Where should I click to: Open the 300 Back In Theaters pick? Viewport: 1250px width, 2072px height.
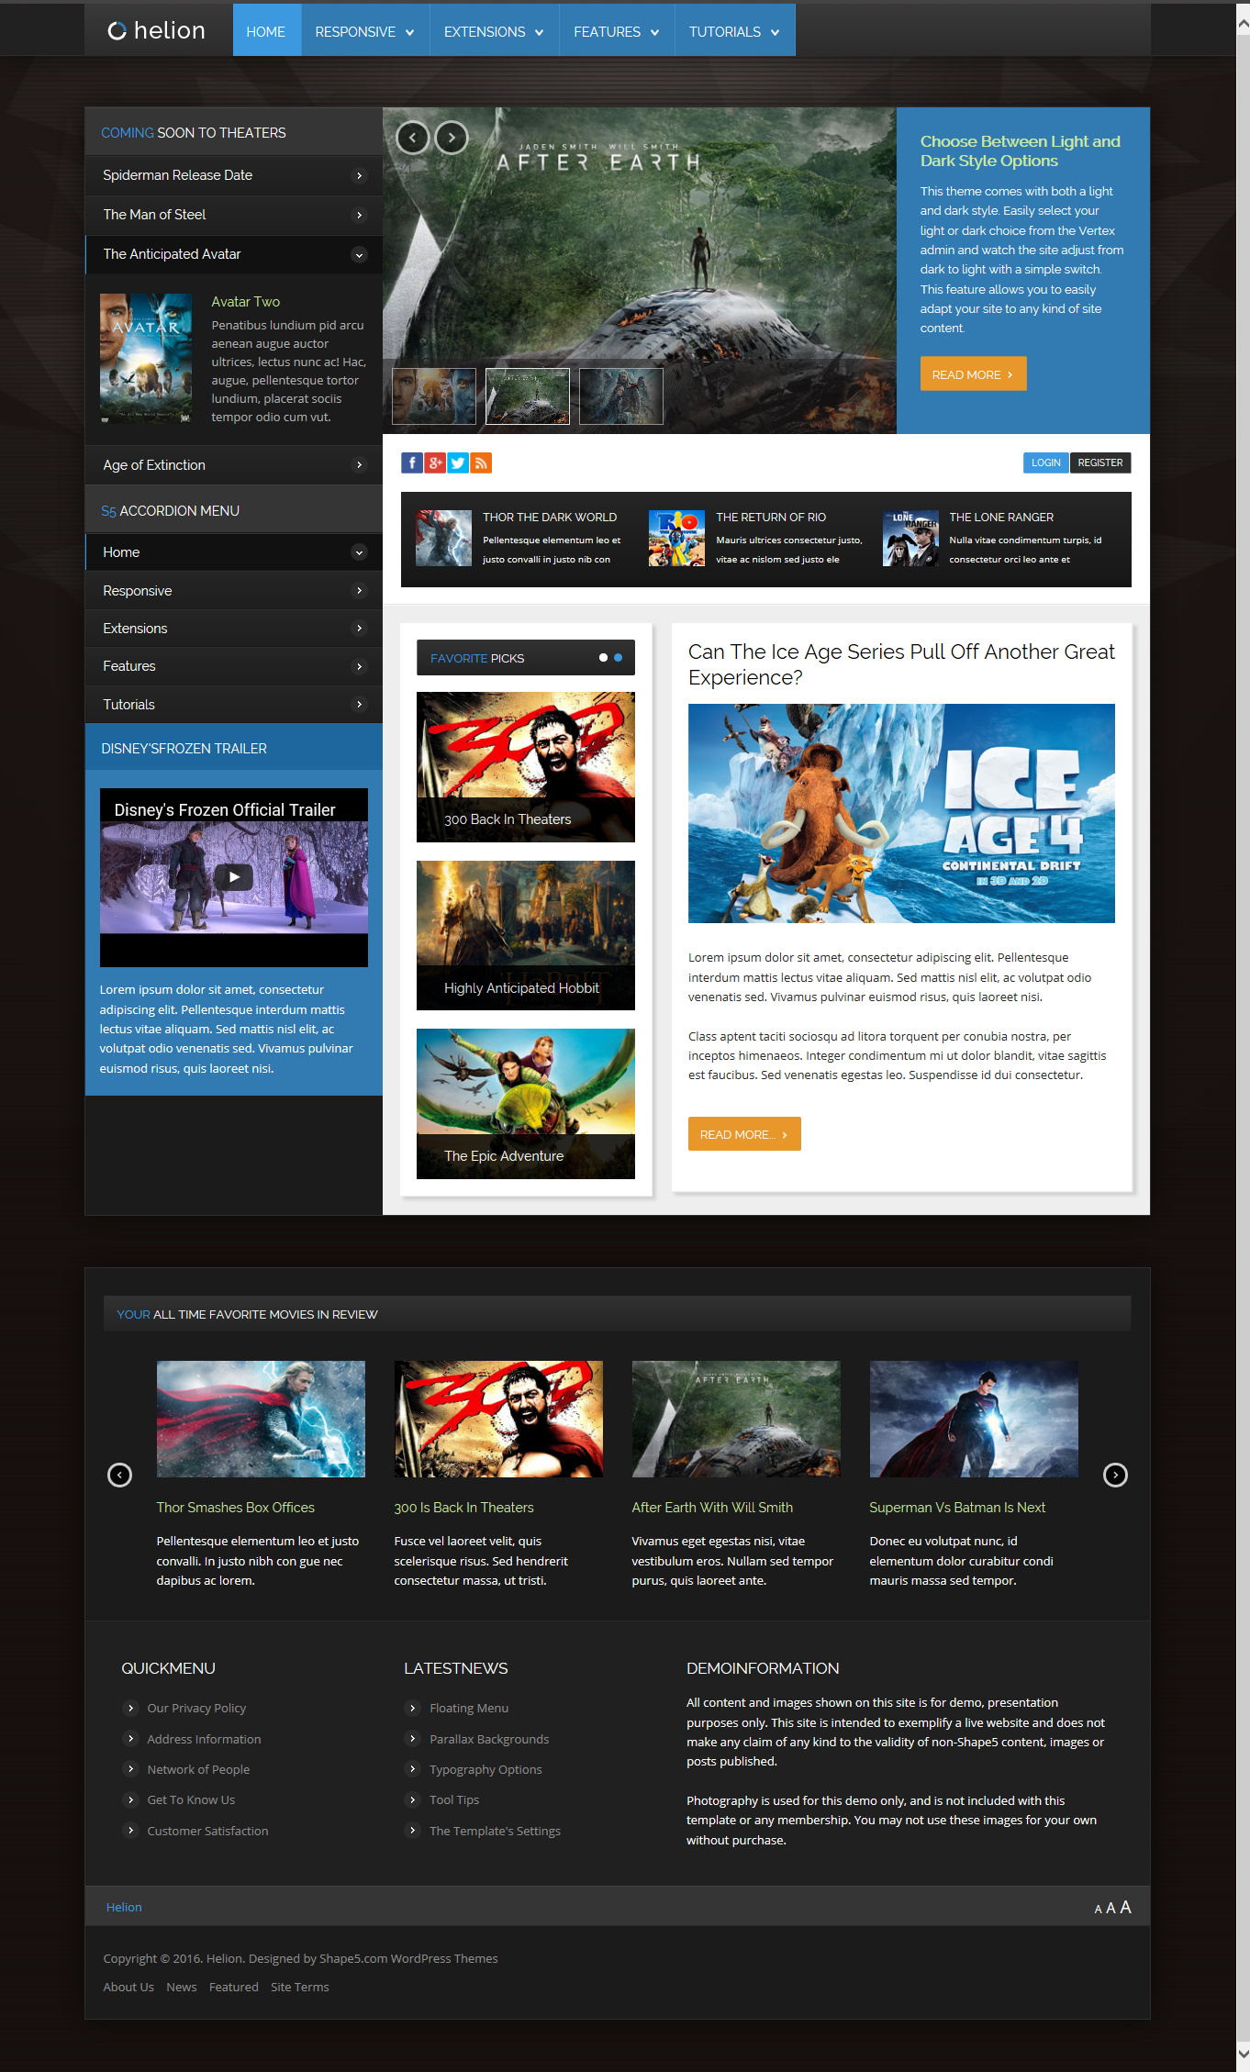tap(526, 767)
